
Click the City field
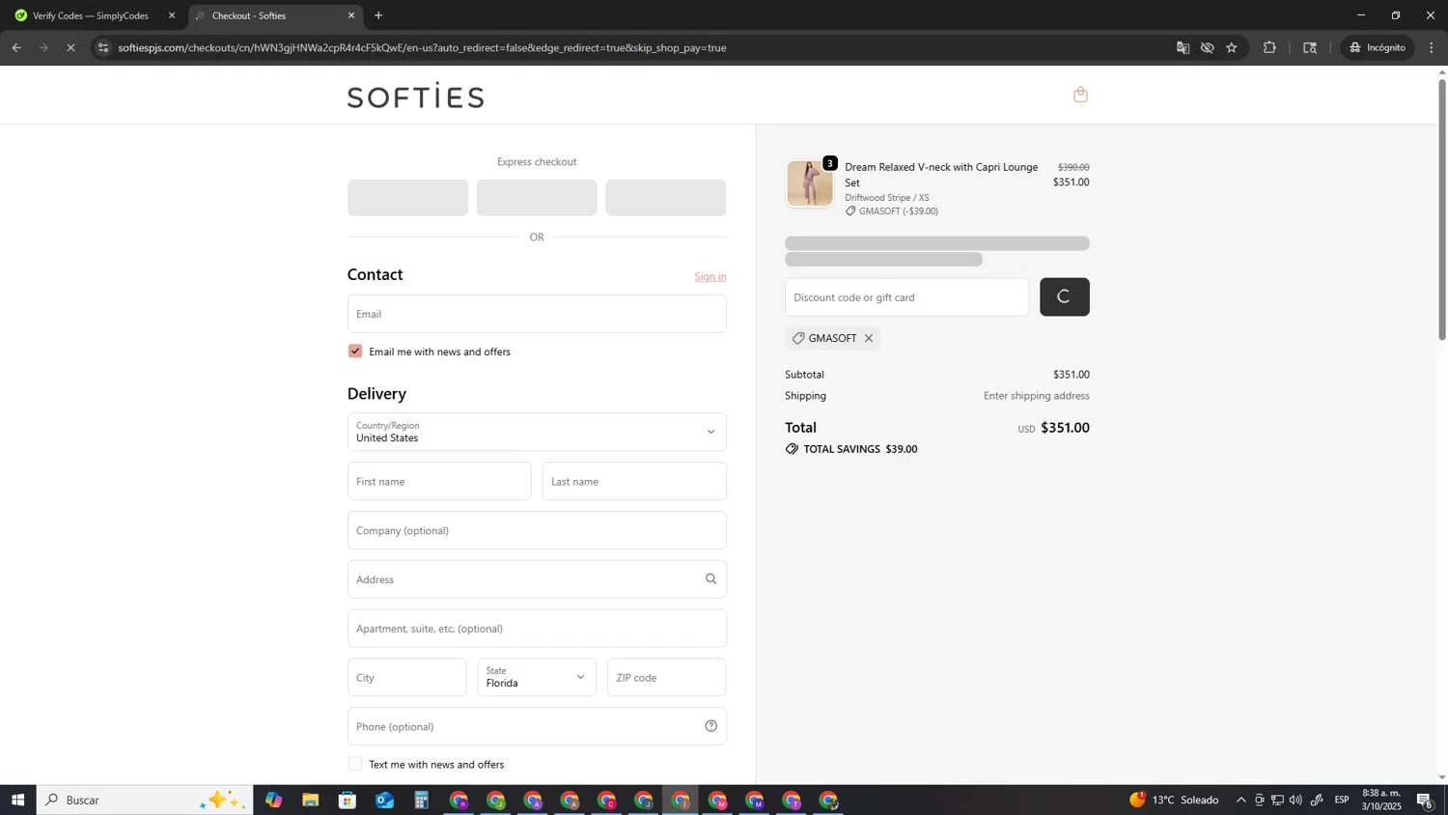point(406,677)
